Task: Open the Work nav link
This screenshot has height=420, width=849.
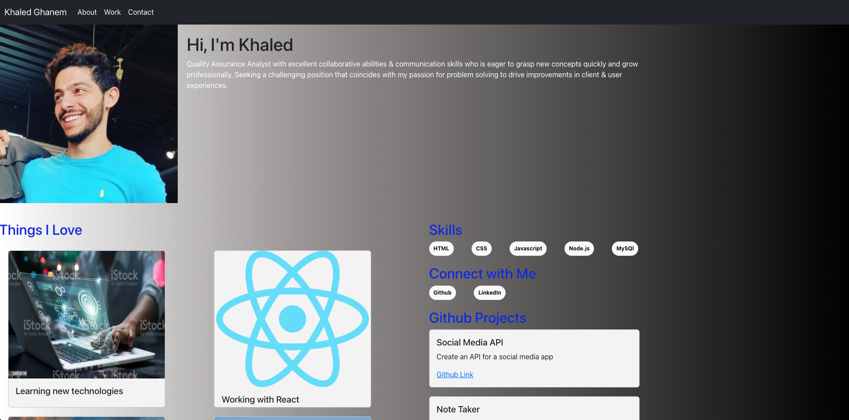Action: point(113,12)
